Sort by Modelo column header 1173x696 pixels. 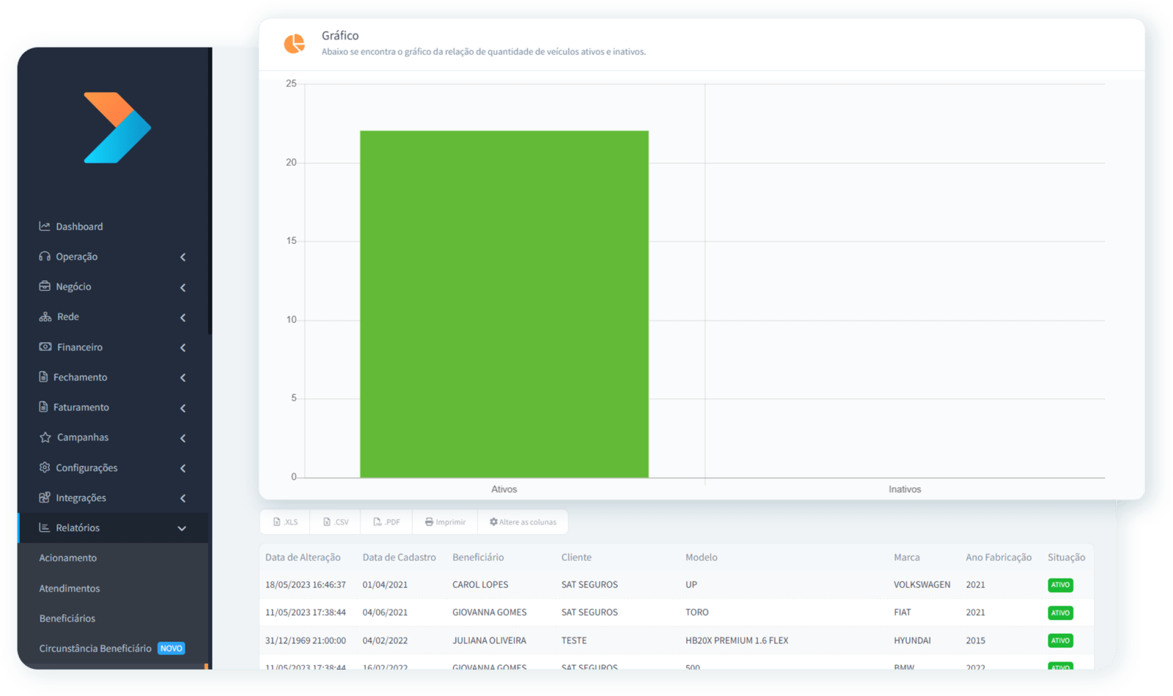[702, 558]
